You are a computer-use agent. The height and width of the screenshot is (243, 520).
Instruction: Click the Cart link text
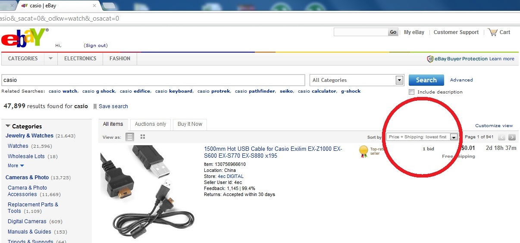tap(505, 32)
